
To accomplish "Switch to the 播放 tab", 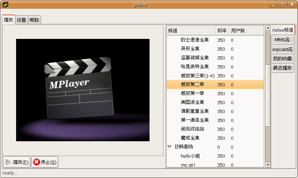I will (x=9, y=20).
